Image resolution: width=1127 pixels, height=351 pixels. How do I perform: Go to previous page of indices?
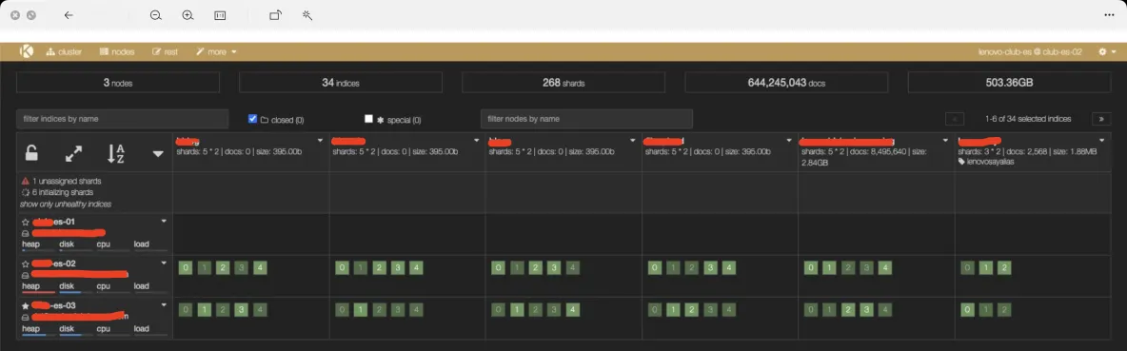(955, 119)
